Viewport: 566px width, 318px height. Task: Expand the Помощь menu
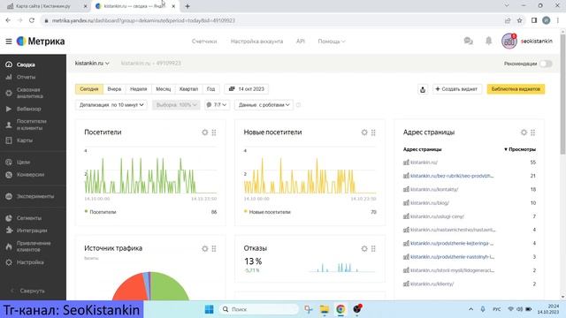(x=332, y=42)
